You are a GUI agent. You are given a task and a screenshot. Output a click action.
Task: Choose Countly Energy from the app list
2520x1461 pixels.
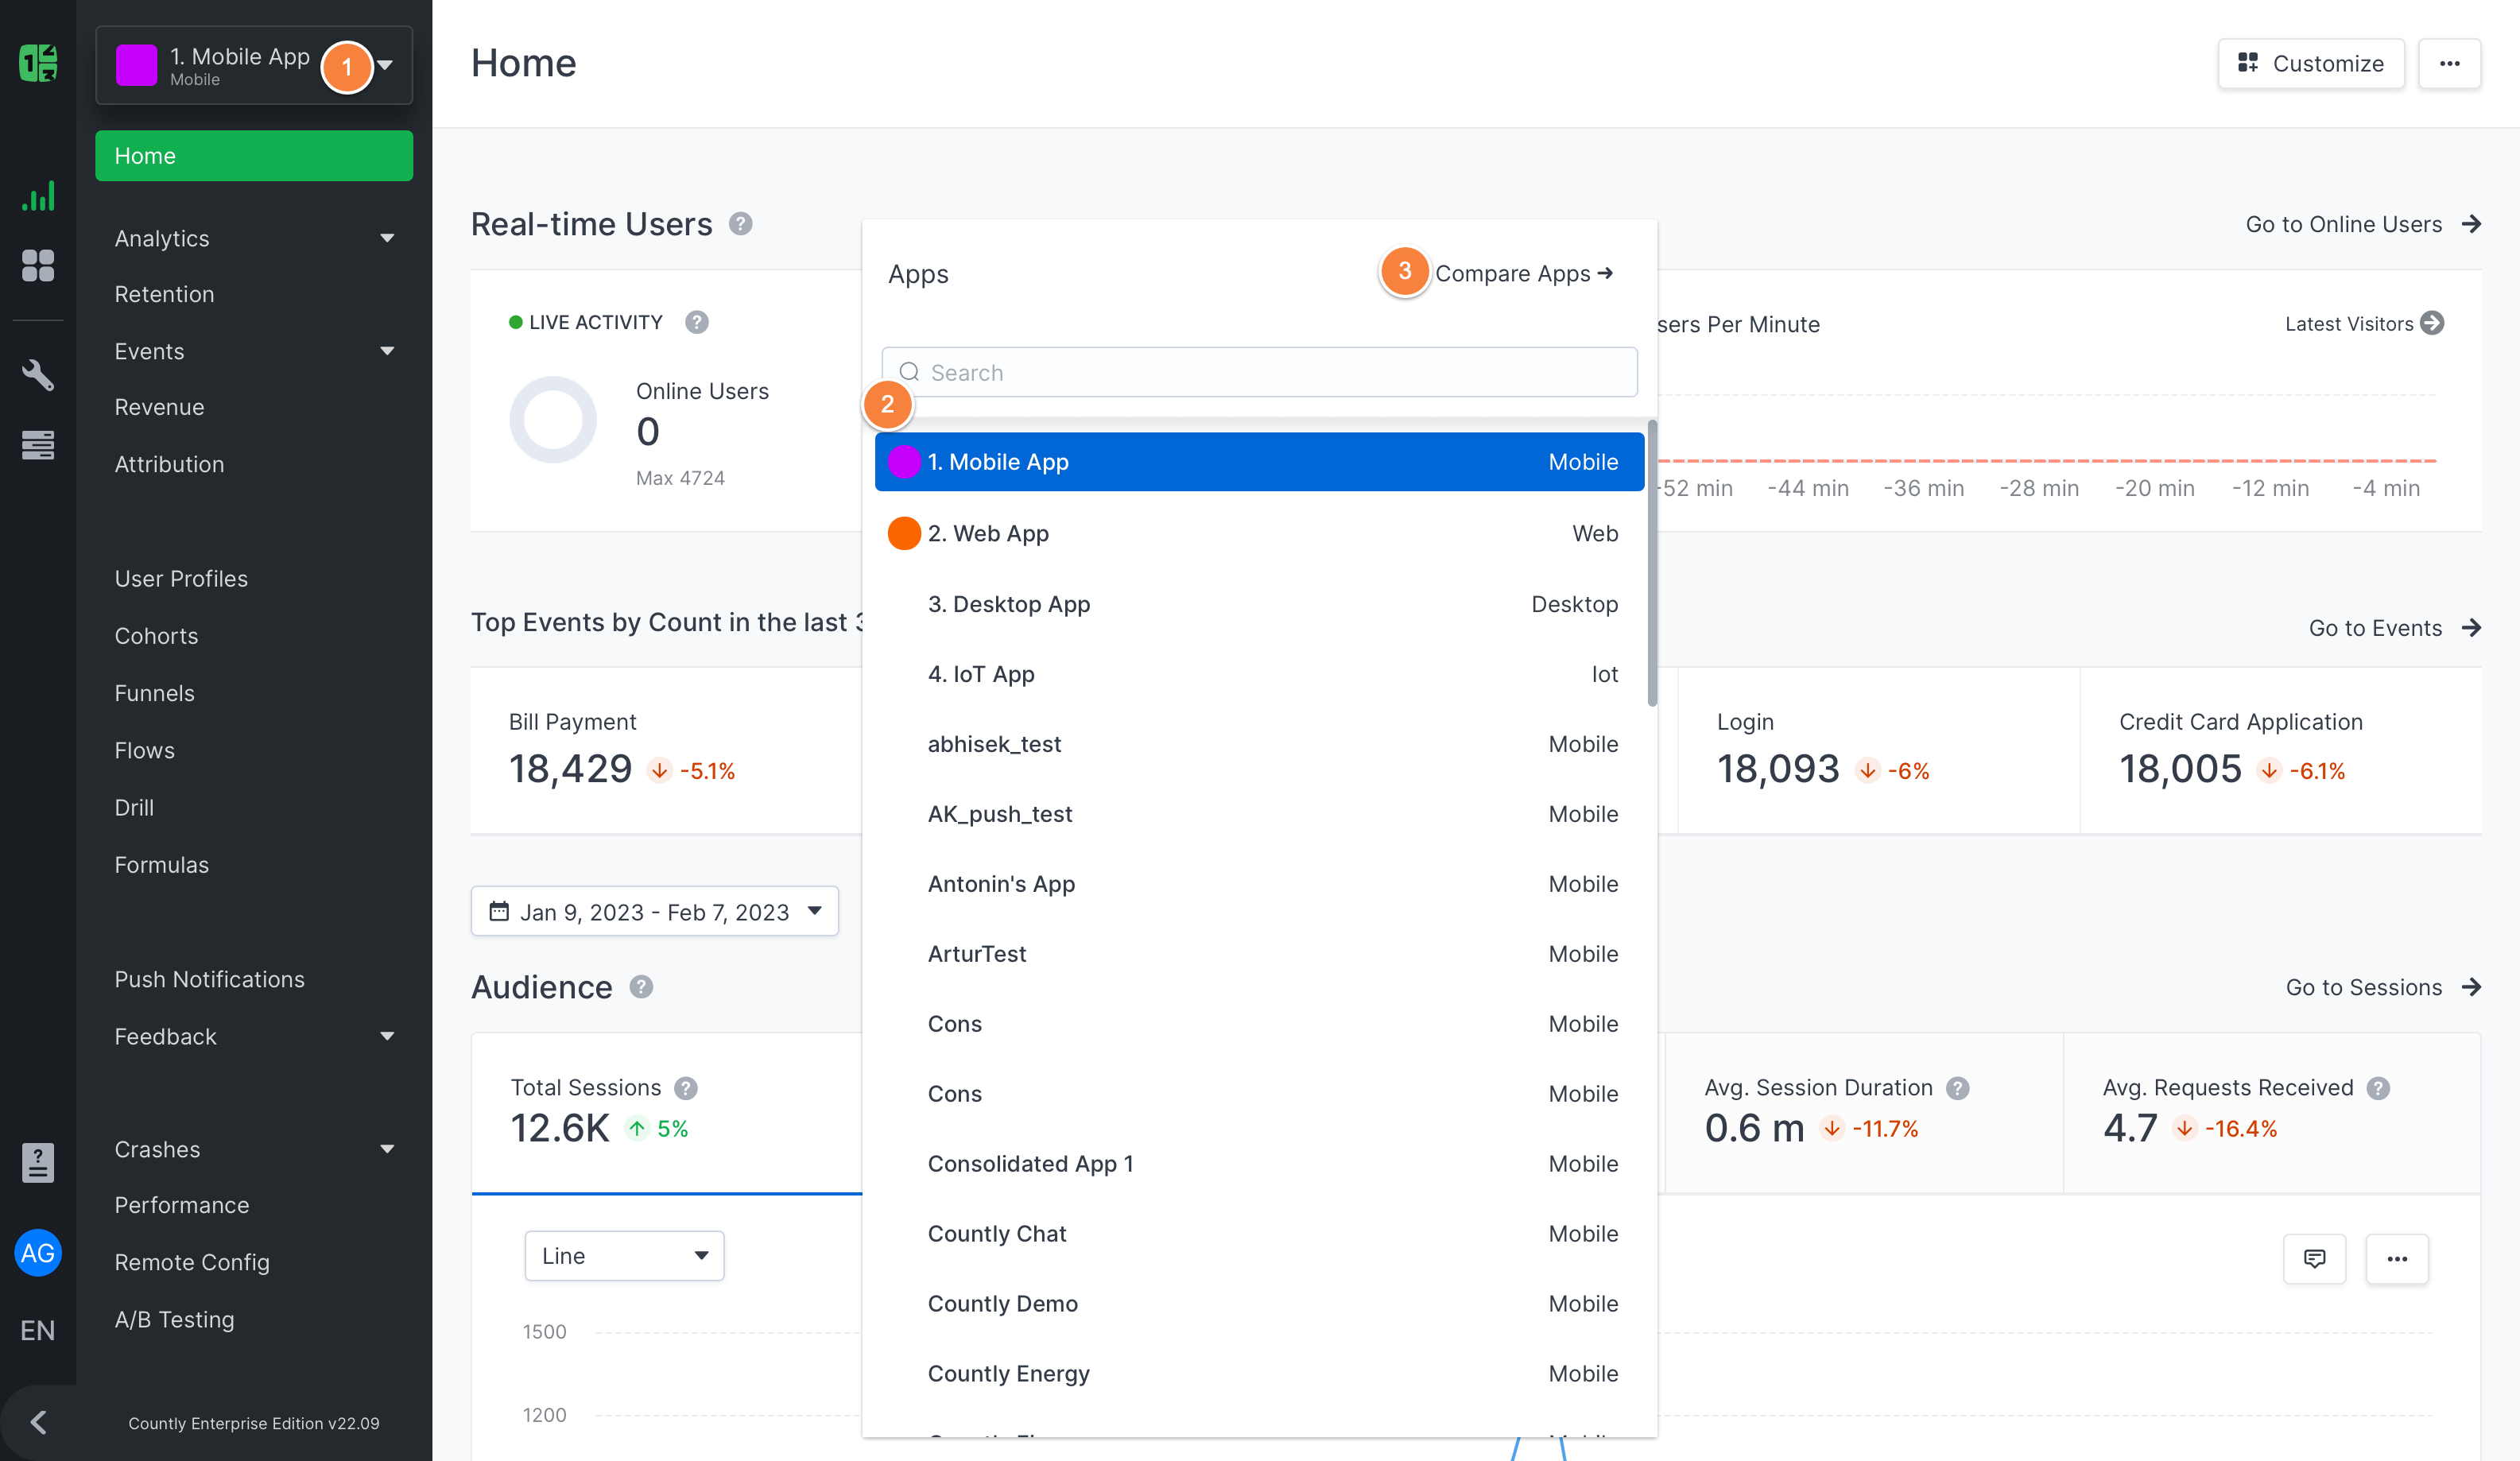1259,1374
